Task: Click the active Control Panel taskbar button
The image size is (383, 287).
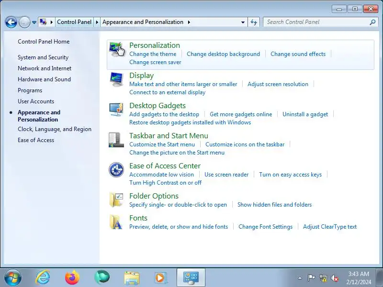Action: pos(191,278)
